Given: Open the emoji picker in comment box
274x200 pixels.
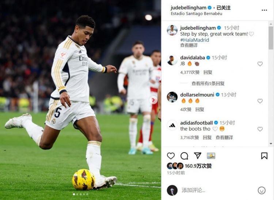Looking at the screenshot, I should 262,191.
